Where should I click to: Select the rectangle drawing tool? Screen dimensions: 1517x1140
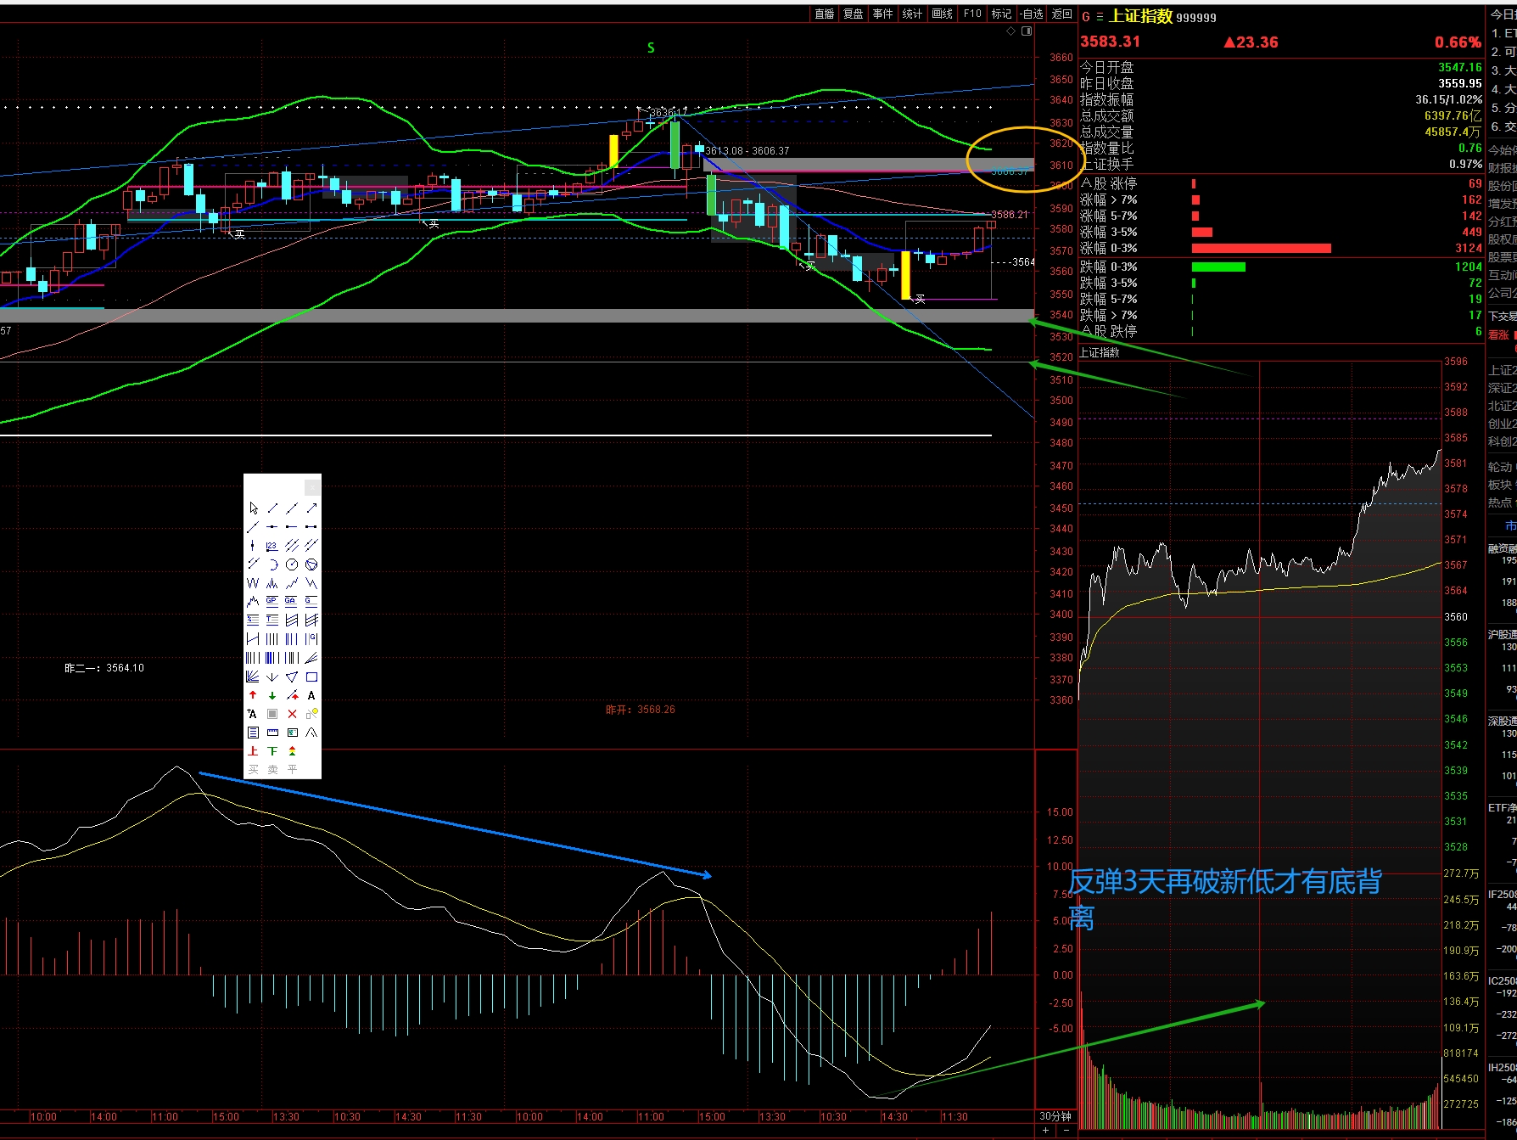(x=311, y=677)
